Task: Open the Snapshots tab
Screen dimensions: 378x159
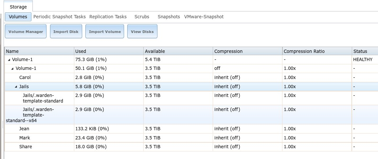Action: (169, 17)
